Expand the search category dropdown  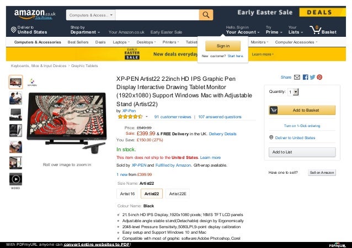coord(90,15)
